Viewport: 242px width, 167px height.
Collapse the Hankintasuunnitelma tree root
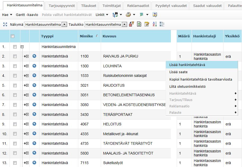pyautogui.click(x=22, y=47)
